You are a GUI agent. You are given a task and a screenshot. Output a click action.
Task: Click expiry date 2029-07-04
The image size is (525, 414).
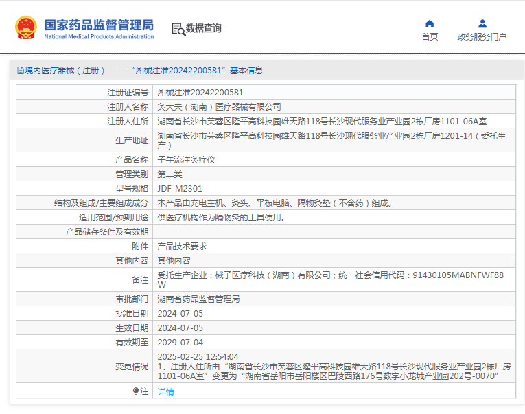point(180,343)
